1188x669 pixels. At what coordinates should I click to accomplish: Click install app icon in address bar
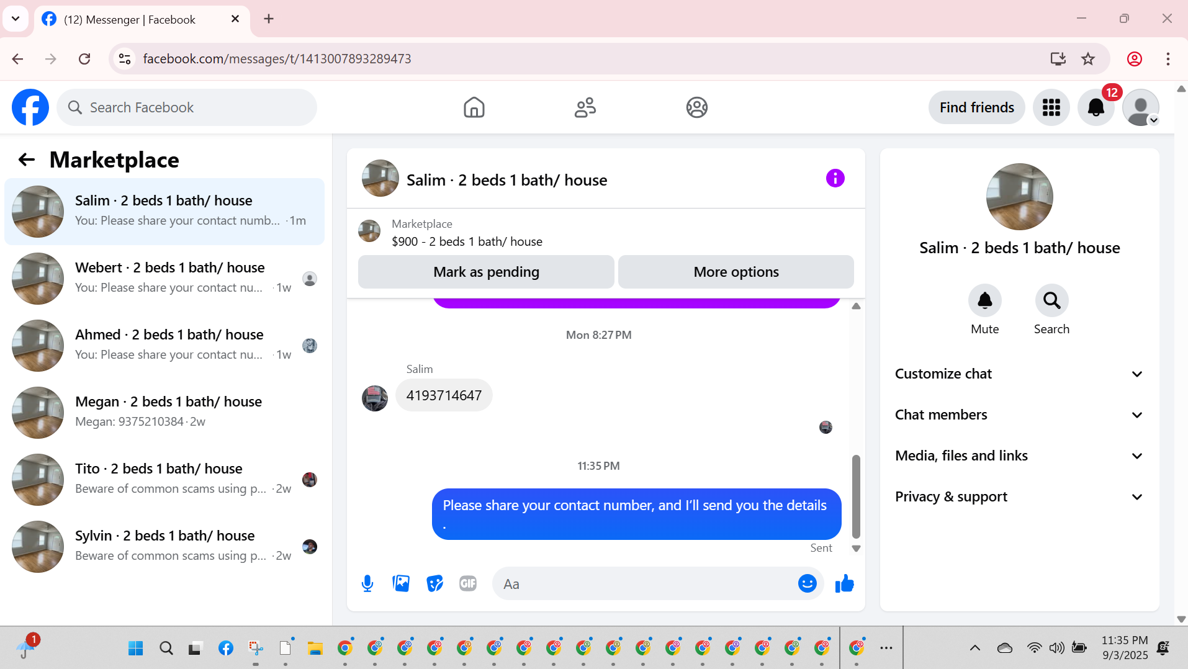coord(1058,59)
